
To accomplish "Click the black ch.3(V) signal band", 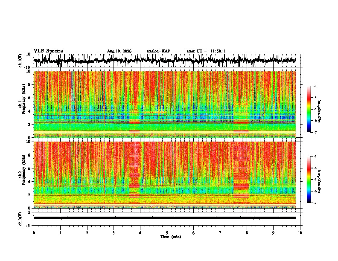I will click(164, 218).
